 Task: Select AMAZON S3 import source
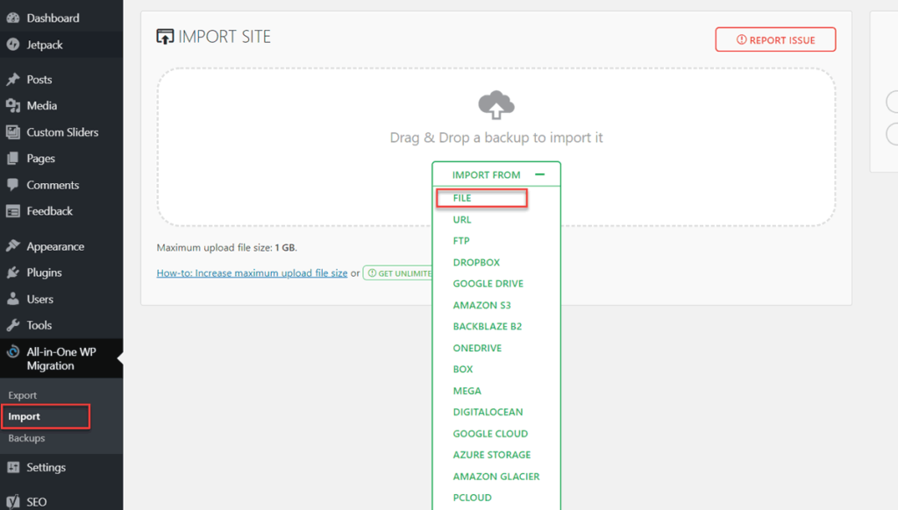[481, 305]
